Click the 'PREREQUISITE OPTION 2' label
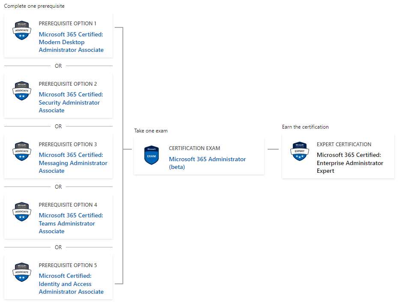This screenshot has width=399, height=304. point(68,84)
